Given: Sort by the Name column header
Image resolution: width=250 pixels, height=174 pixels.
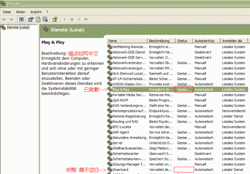Looking at the screenshot, I should point(127,41).
